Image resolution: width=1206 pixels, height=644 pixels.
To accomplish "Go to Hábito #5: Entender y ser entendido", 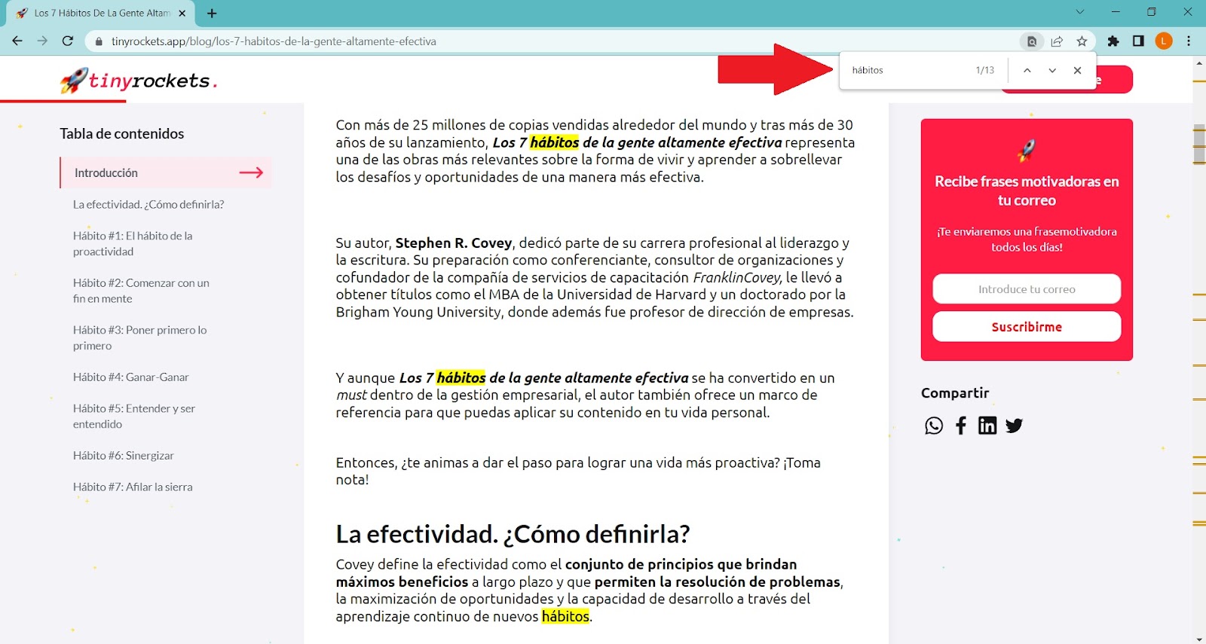I will pos(134,416).
